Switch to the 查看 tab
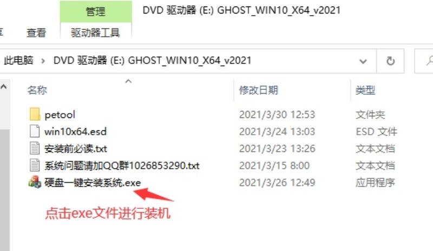The width and height of the screenshot is (433, 251). point(36,32)
